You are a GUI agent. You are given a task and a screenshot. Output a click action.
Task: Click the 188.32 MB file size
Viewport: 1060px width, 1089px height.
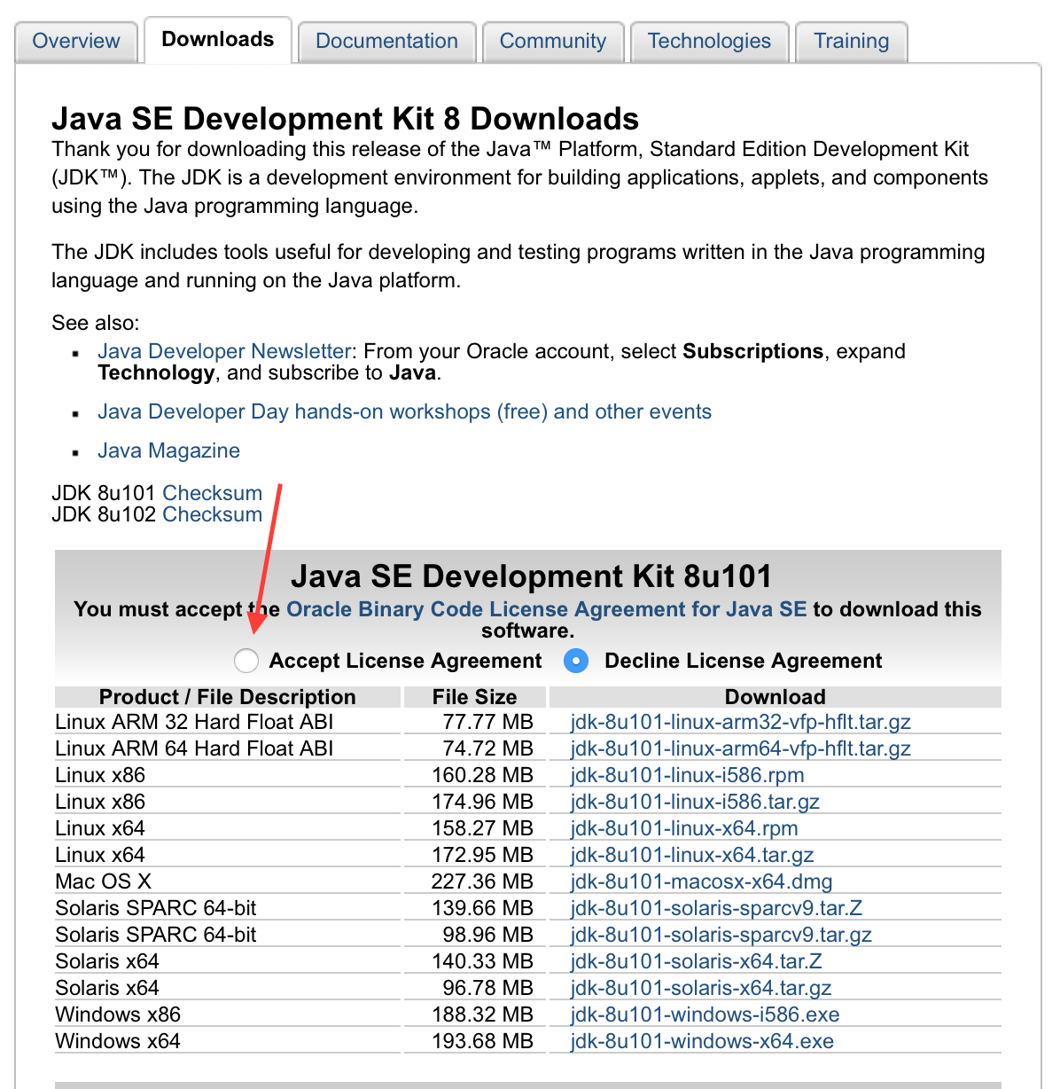click(x=482, y=1015)
